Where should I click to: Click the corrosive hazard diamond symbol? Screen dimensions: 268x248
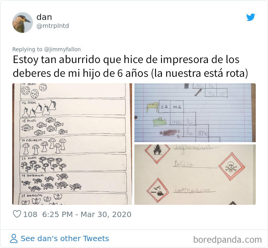158,191
